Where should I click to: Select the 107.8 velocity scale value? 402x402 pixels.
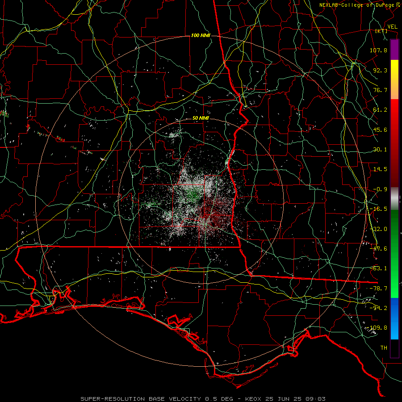pos(378,50)
